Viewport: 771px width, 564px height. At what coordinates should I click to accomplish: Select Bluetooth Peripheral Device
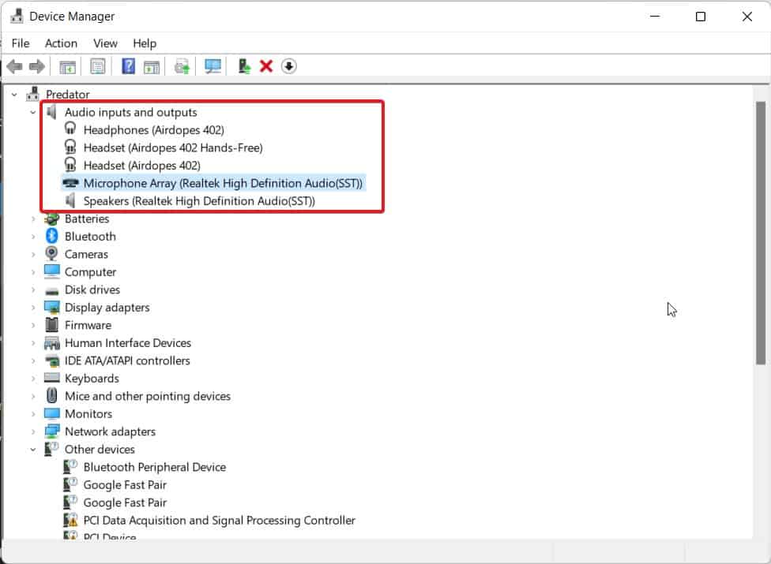[x=154, y=467]
